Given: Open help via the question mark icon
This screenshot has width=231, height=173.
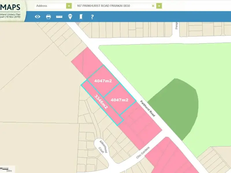Looking at the screenshot, I should 92,17.
